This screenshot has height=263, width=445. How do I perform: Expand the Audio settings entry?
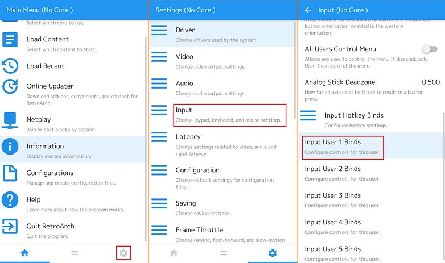point(222,88)
